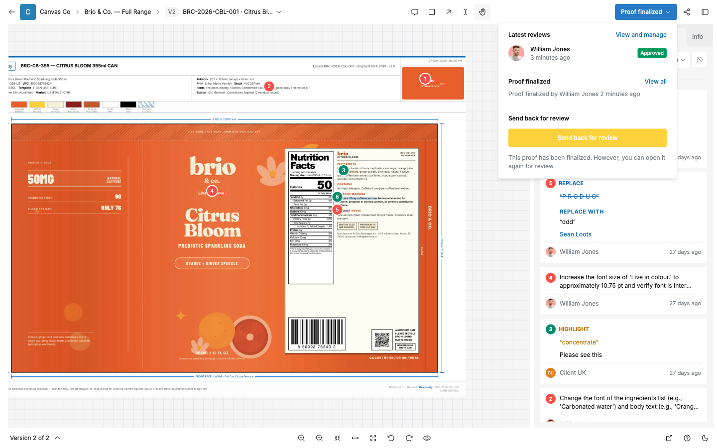Switch to dark mode

[x=705, y=438]
